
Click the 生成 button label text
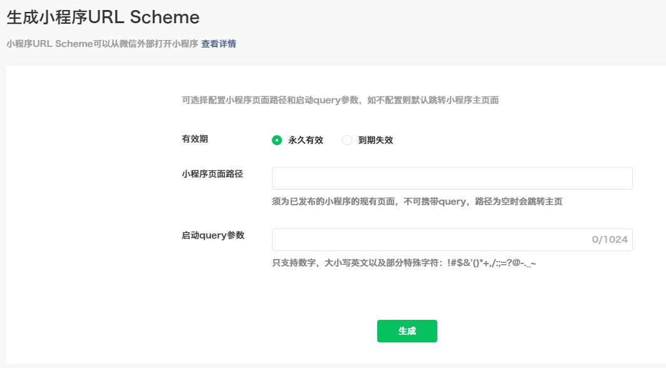(x=407, y=330)
